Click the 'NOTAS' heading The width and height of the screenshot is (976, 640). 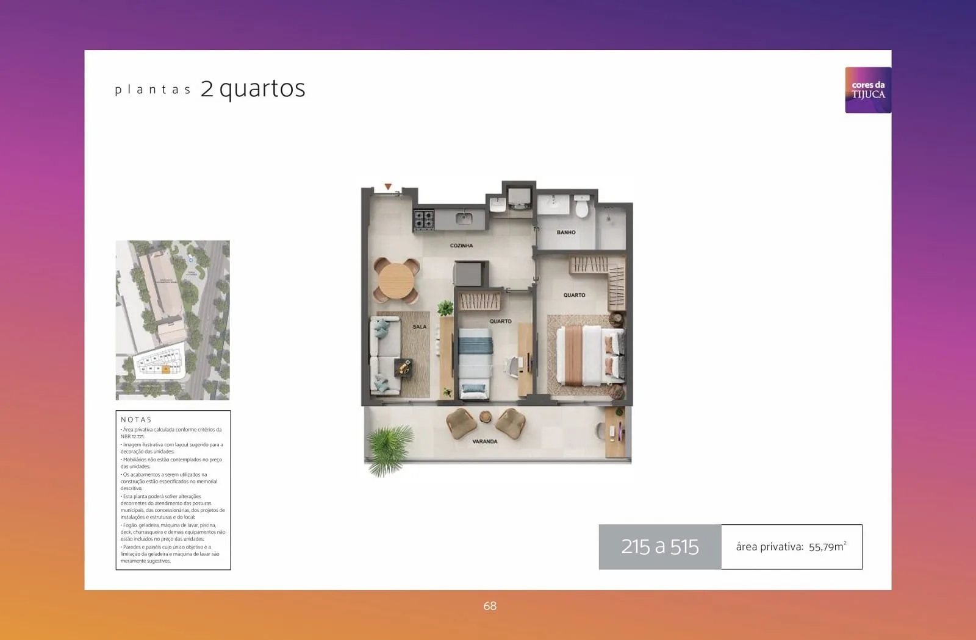(x=136, y=419)
